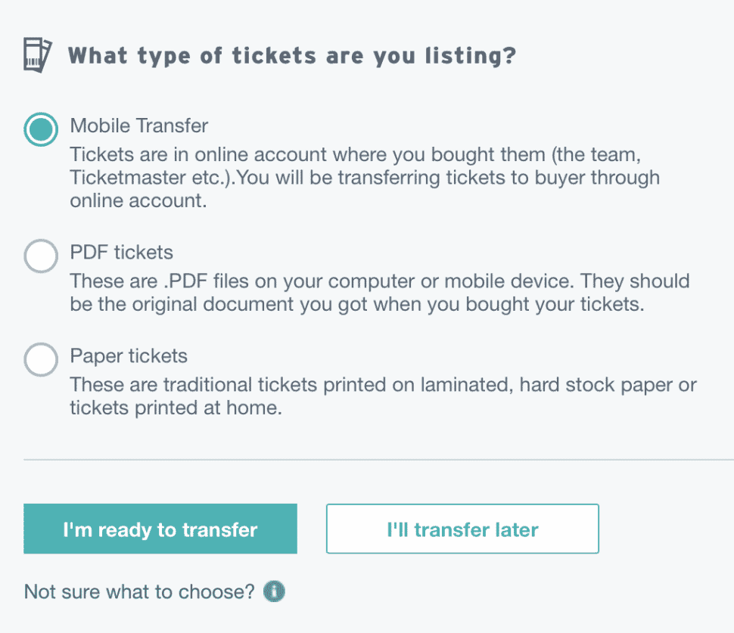Screen dimensions: 734x633
Task: Confirm with 'I'm ready to transfer' button
Action: (x=160, y=529)
